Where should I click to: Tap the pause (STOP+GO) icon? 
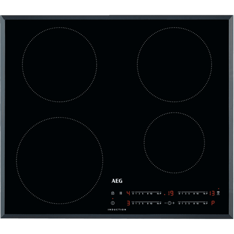click(x=121, y=193)
